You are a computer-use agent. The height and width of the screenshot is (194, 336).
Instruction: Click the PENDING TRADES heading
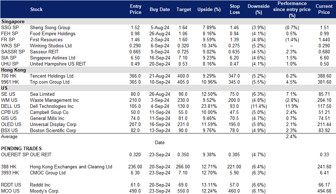pos(21,148)
